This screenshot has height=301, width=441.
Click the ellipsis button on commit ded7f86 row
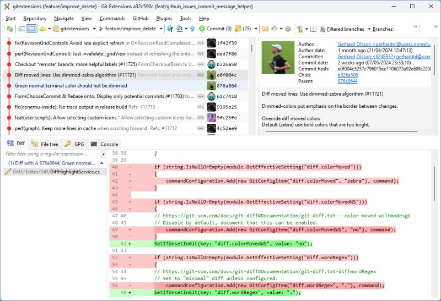click(201, 53)
